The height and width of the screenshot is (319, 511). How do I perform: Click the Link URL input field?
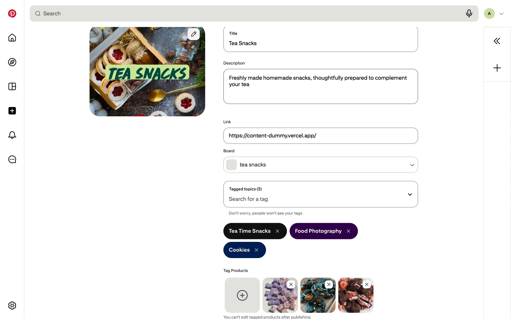[320, 136]
